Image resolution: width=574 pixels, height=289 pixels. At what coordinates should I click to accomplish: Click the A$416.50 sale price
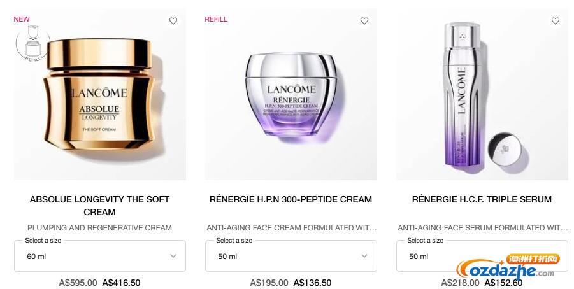point(121,283)
